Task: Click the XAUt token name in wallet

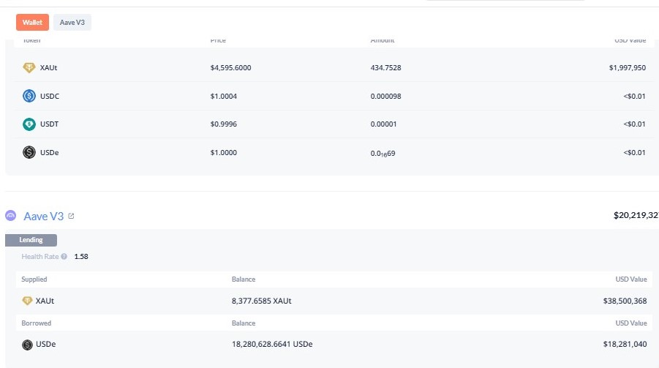Action: click(50, 67)
